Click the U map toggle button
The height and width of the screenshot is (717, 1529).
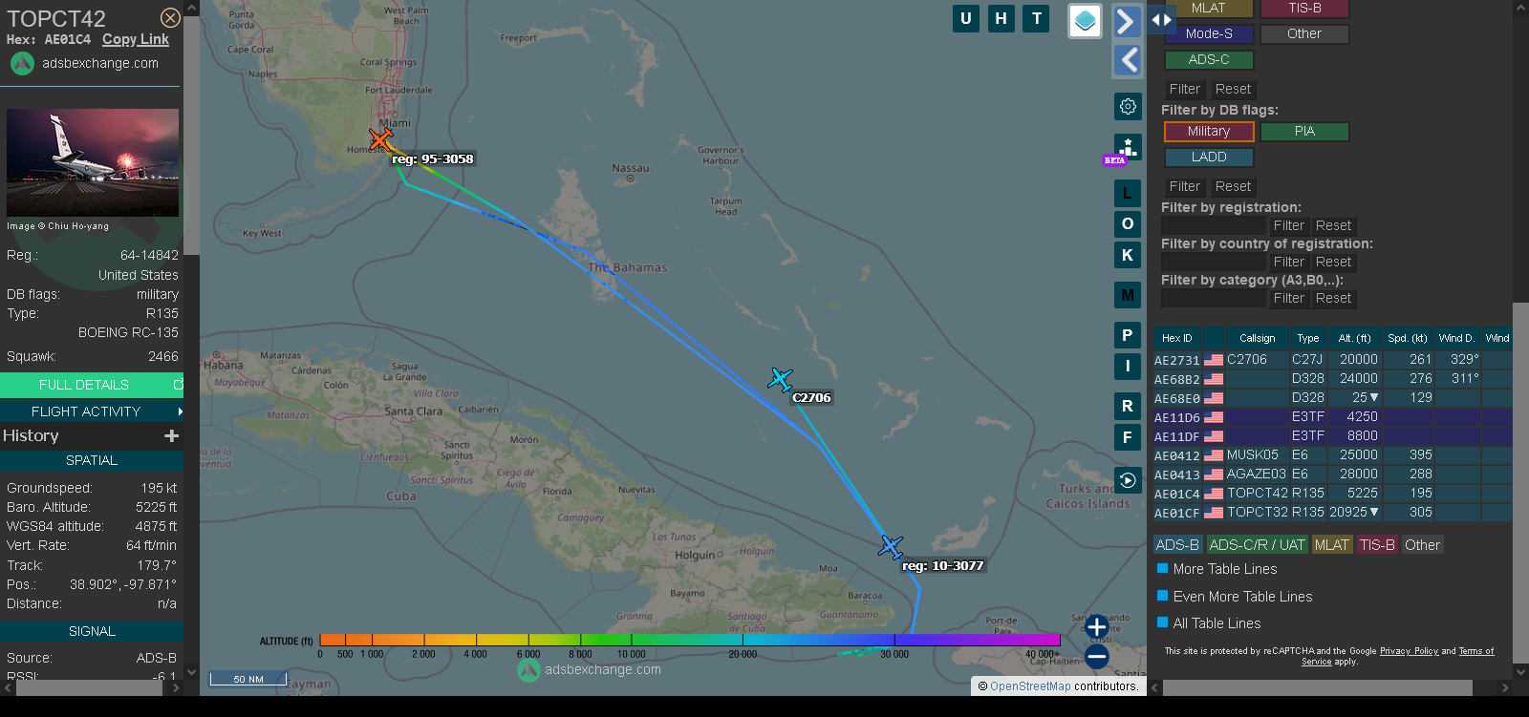pyautogui.click(x=966, y=18)
